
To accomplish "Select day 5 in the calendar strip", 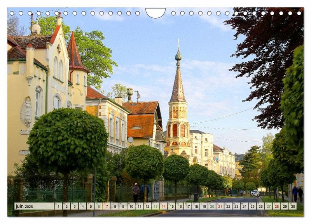I will point(91,206).
